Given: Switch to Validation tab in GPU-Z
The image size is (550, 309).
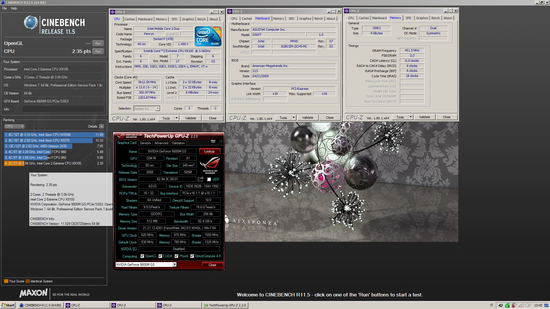Looking at the screenshot, I should click(x=178, y=143).
